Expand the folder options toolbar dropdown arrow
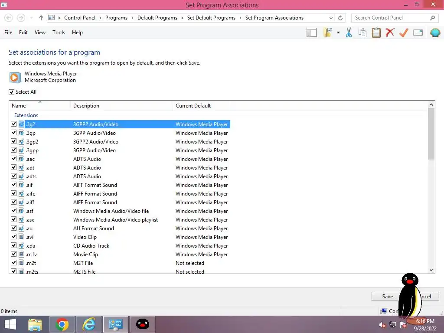This screenshot has height=333, width=444. (x=338, y=33)
